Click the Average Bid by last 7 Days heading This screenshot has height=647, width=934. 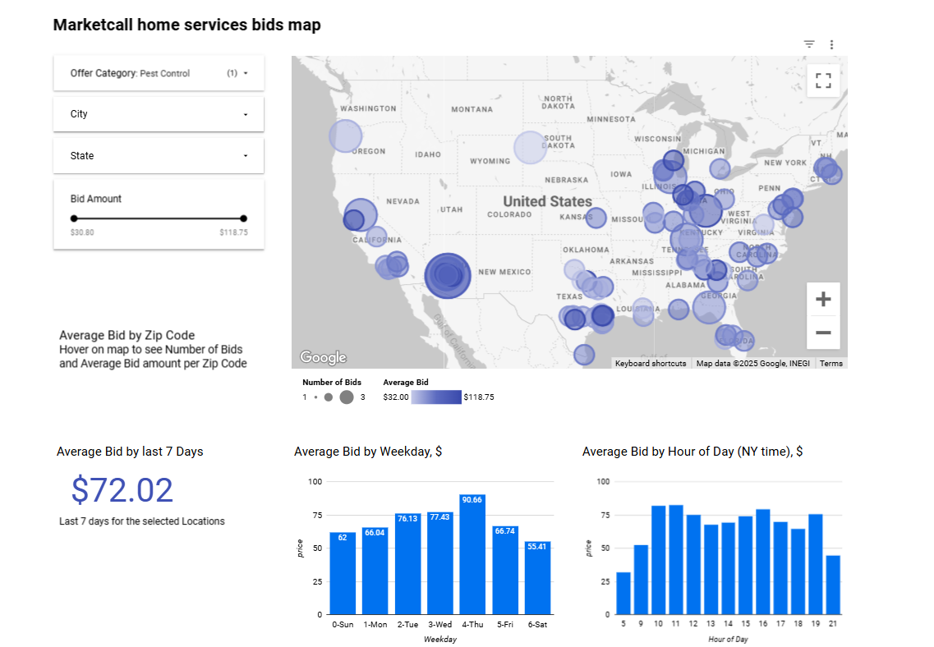pos(130,451)
